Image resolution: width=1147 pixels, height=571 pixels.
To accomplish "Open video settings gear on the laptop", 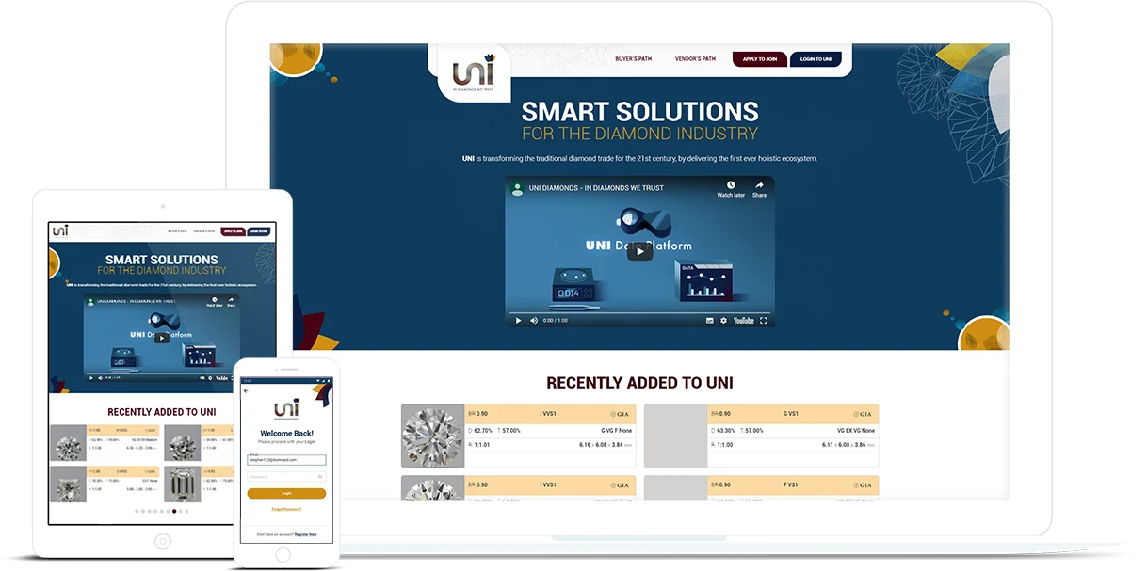I will [723, 321].
